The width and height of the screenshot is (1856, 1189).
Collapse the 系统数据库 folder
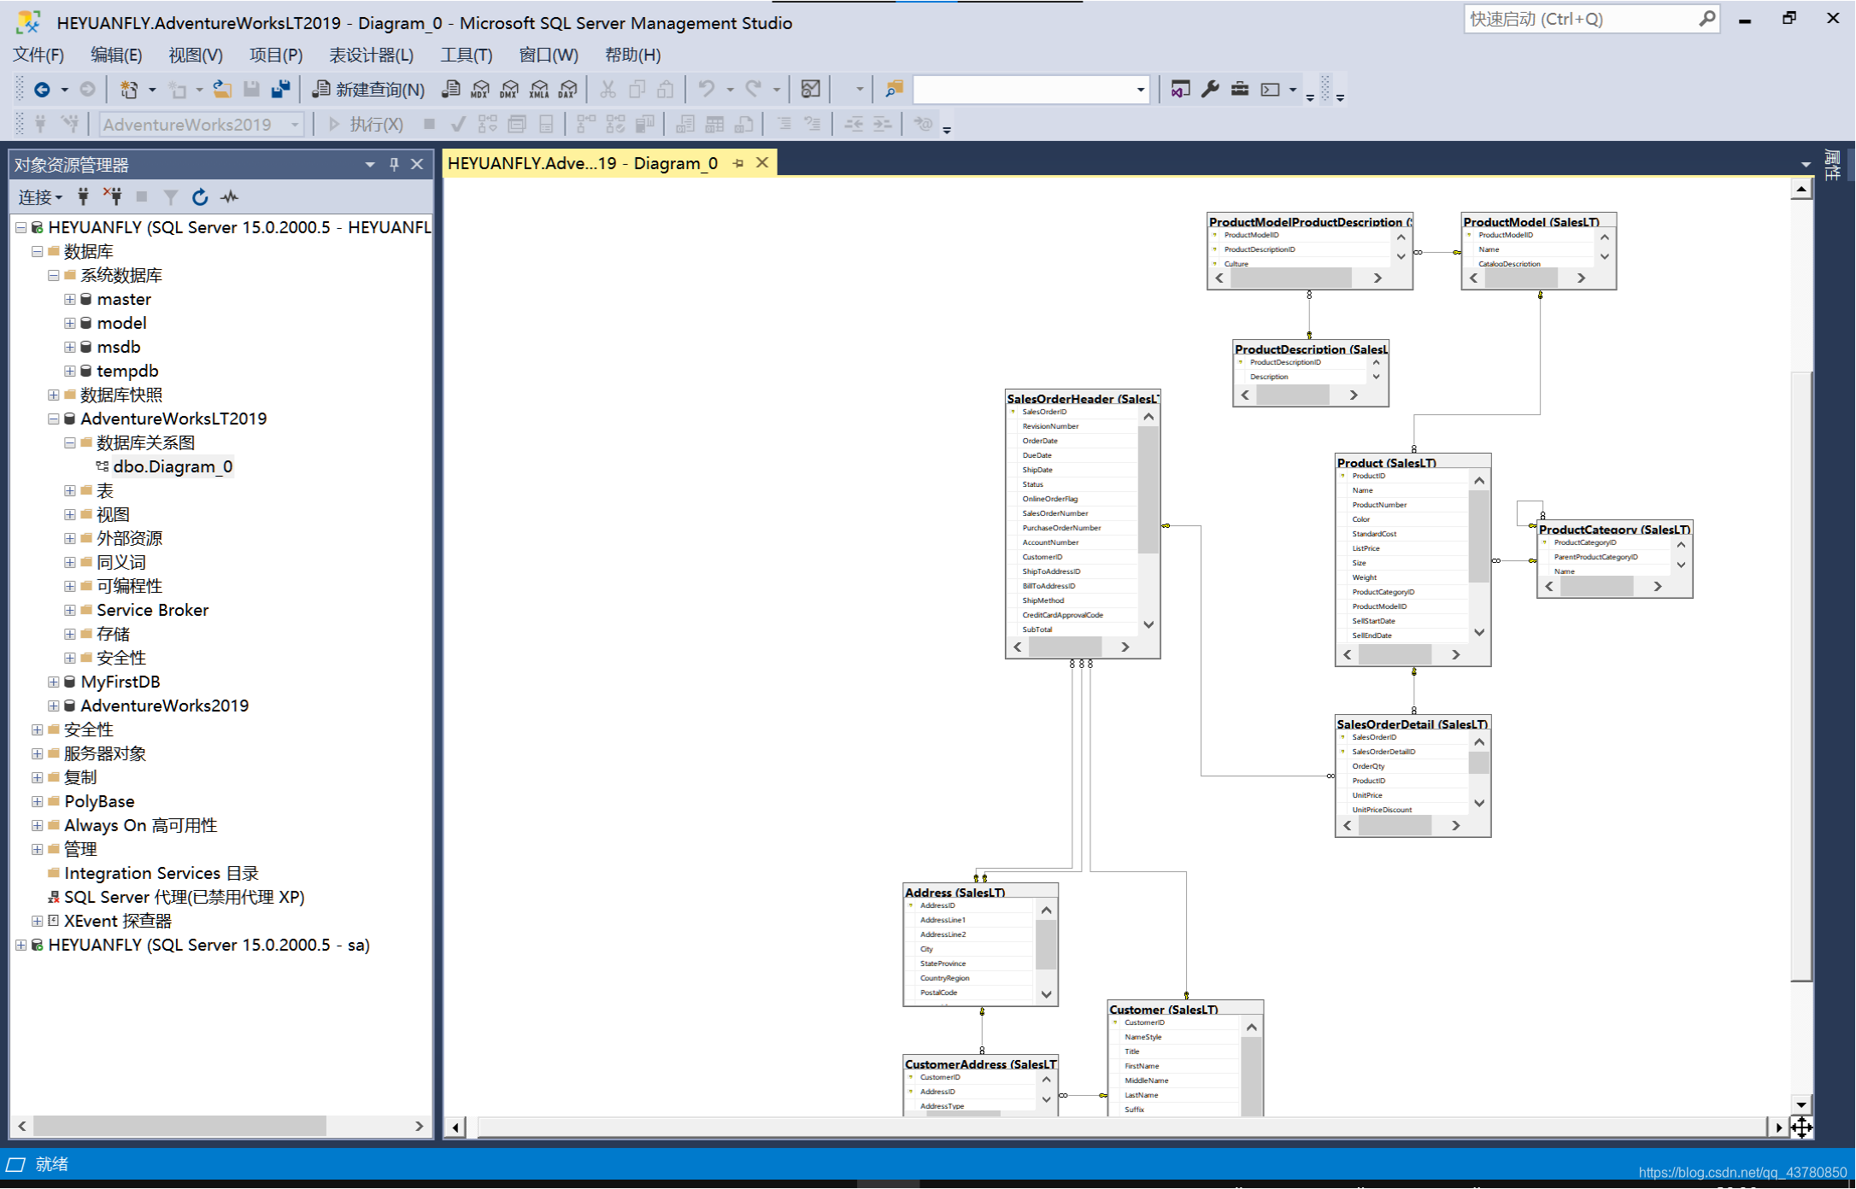[x=54, y=275]
